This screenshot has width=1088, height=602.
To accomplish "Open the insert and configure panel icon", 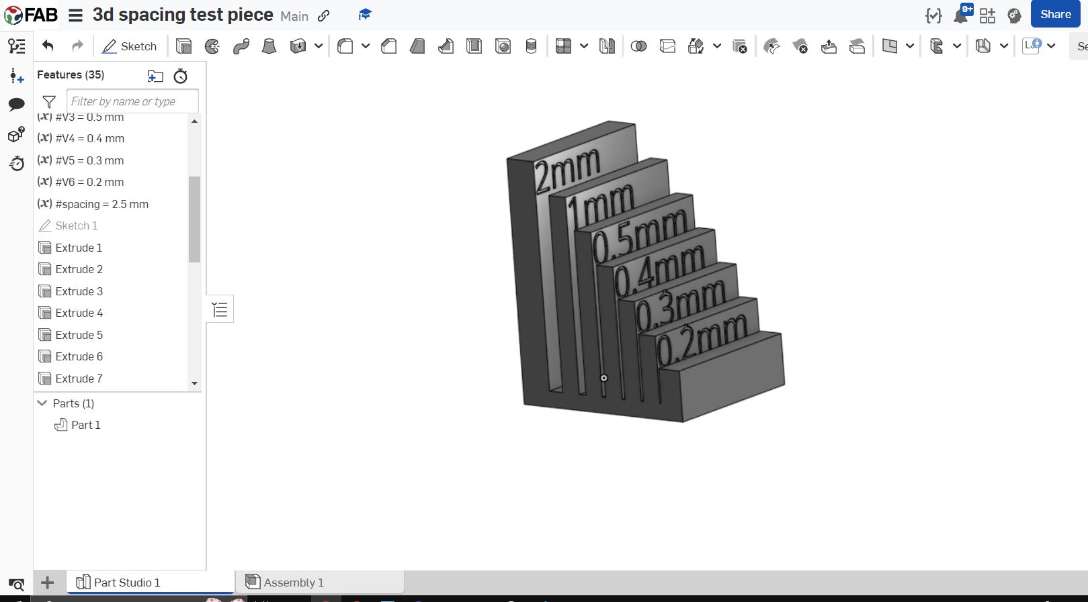I will click(17, 76).
